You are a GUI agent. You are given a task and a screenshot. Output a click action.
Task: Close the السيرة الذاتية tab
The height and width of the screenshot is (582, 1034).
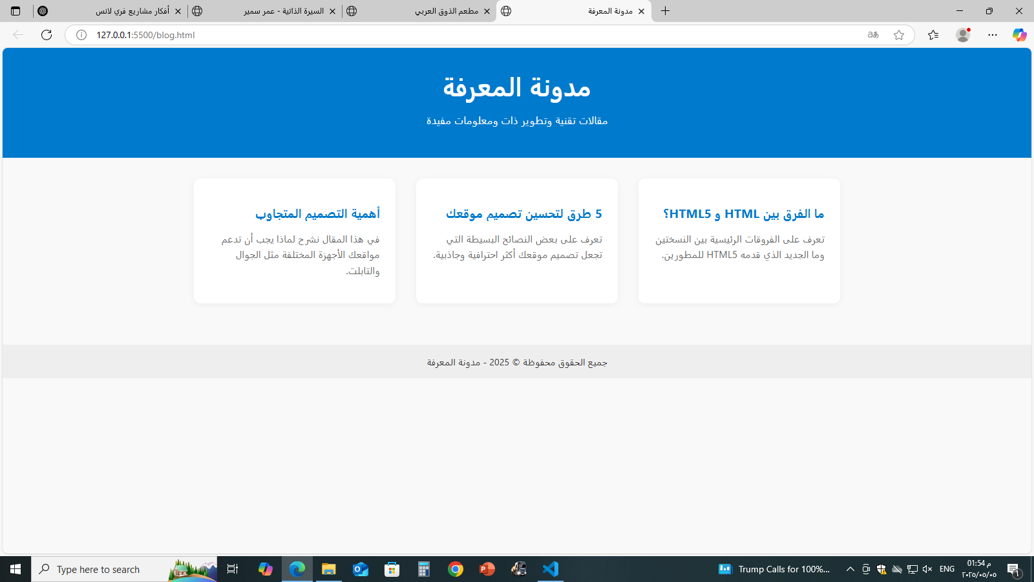(x=333, y=11)
